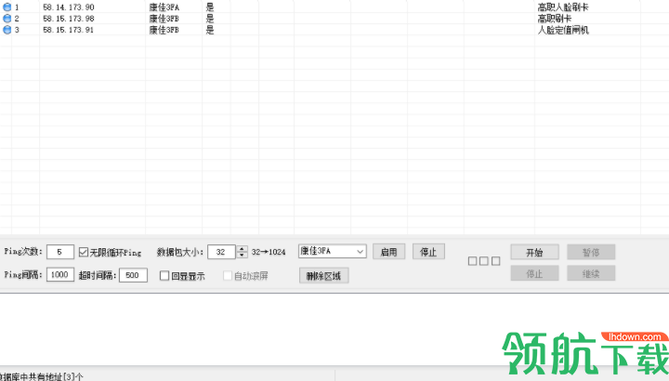Click the 暂停 button

coord(591,252)
